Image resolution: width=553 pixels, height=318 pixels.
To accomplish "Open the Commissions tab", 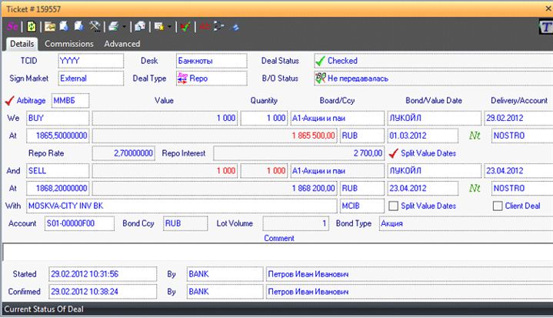I will tap(69, 44).
